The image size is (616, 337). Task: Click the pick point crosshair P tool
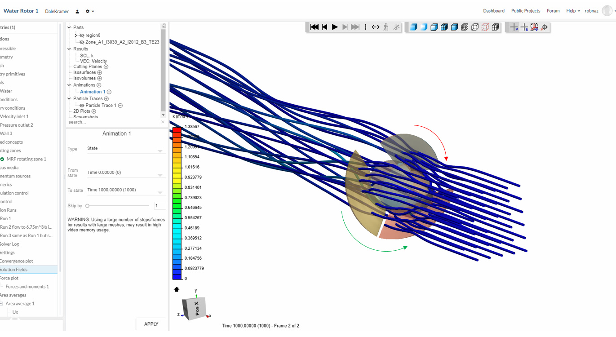[514, 27]
